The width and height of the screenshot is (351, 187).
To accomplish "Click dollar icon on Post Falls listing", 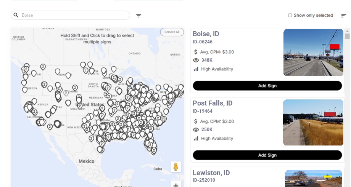I will (x=196, y=121).
